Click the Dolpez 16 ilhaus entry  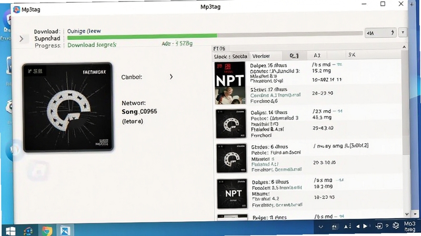click(268, 65)
